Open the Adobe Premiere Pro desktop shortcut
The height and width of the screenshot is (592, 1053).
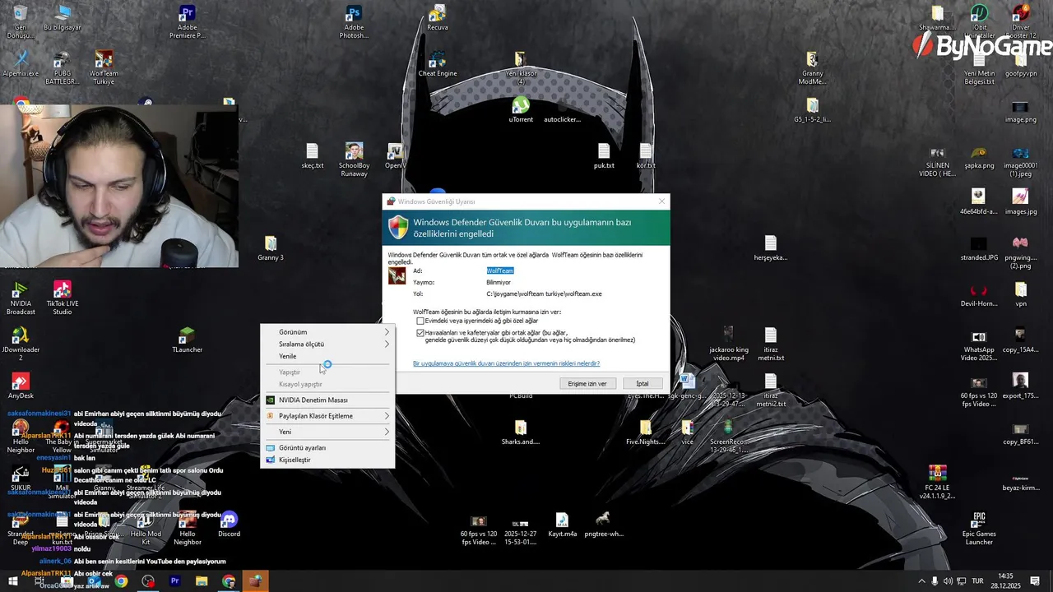click(187, 22)
